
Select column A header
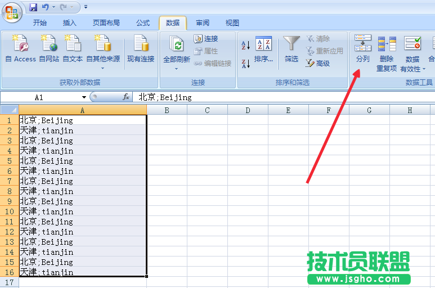tap(83, 110)
